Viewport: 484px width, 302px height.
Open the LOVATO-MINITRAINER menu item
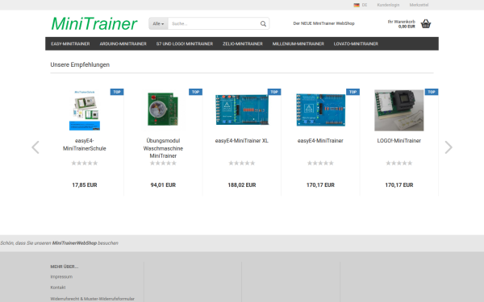point(356,43)
